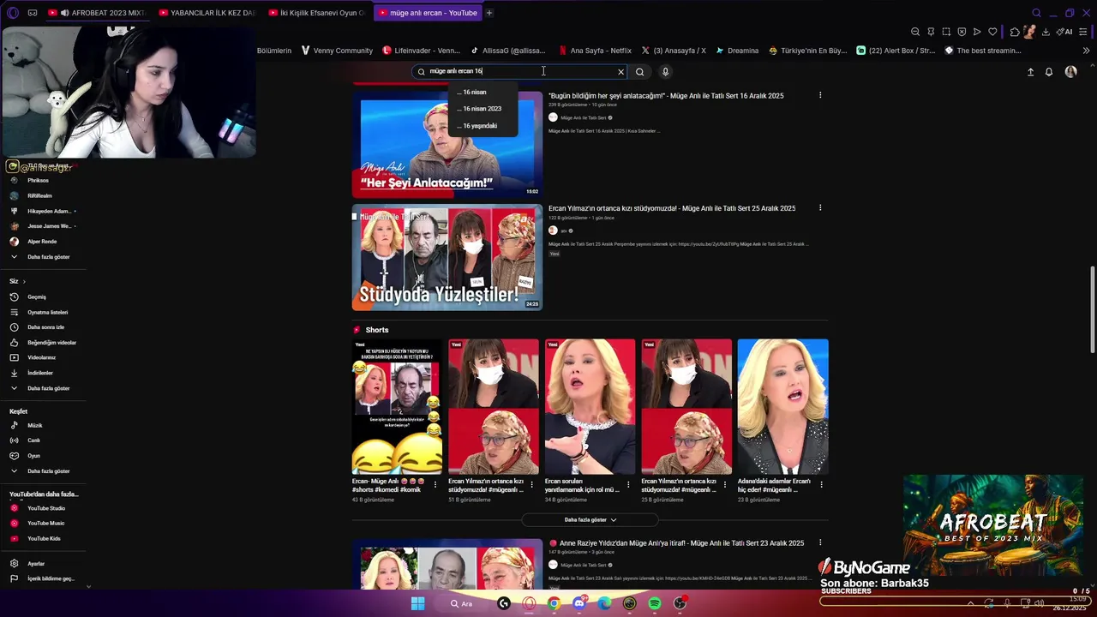
Task: Open options menu for 'Bugün bildiğim her şeyi anlatacağım' video
Action: [x=820, y=95]
